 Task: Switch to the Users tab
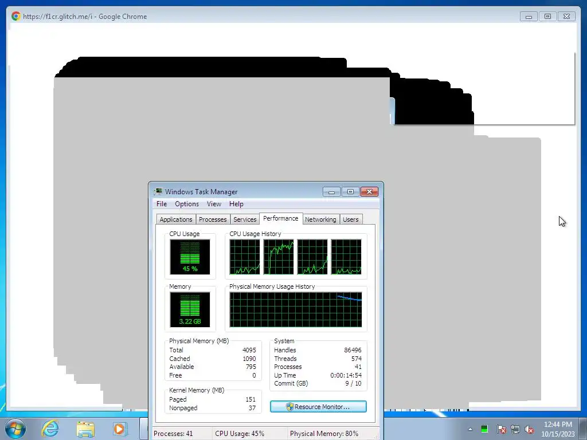[x=351, y=219]
